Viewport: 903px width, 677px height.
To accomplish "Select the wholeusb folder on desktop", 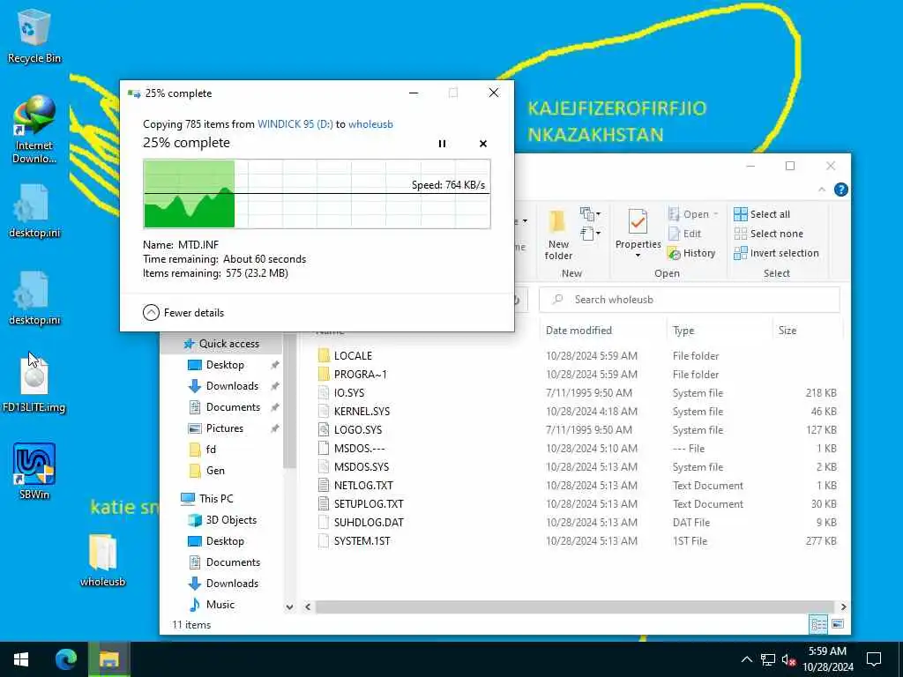I will tap(102, 560).
